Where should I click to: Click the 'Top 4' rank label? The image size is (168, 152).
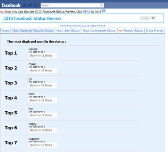click(11, 98)
